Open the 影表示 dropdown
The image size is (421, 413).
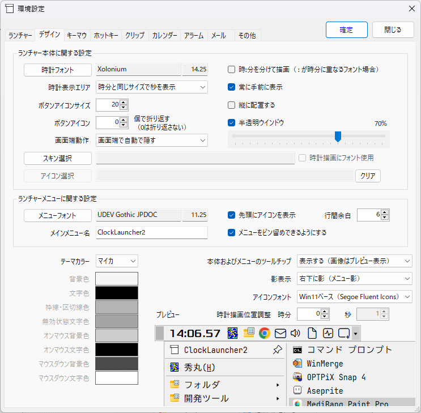click(x=354, y=279)
